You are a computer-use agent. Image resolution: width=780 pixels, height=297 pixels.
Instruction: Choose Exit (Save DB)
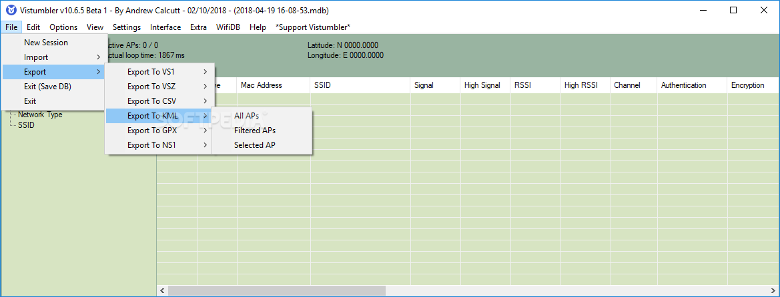tap(55, 87)
